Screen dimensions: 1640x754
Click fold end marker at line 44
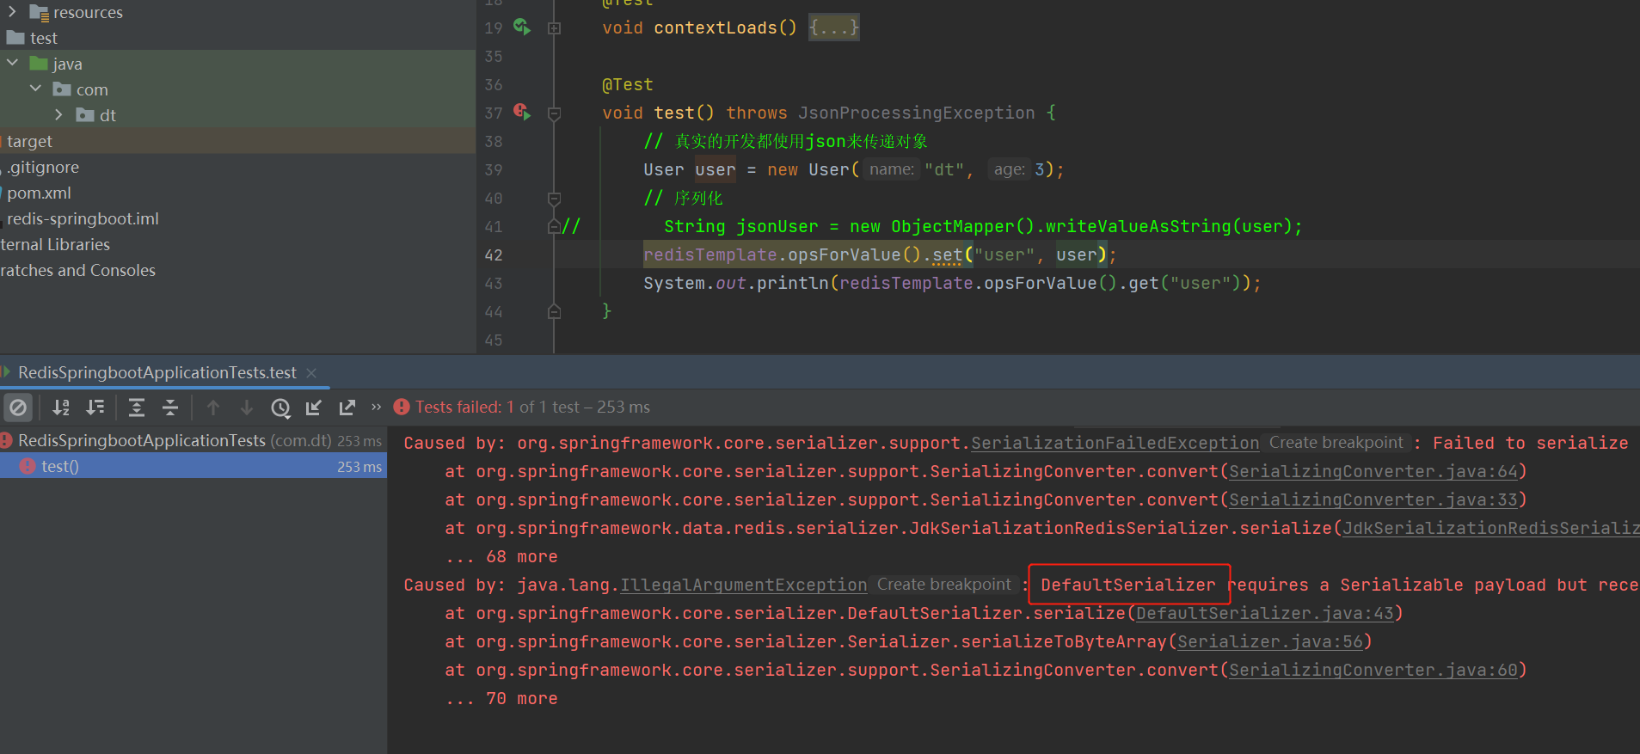point(555,311)
